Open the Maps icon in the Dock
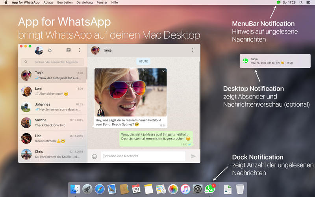The image size is (315, 197). (x=161, y=189)
